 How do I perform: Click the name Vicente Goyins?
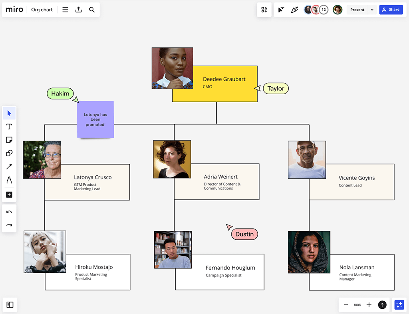(x=357, y=178)
